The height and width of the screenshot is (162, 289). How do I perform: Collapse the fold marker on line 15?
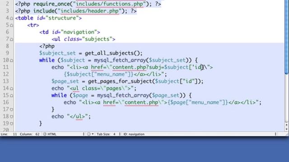pos(11,95)
